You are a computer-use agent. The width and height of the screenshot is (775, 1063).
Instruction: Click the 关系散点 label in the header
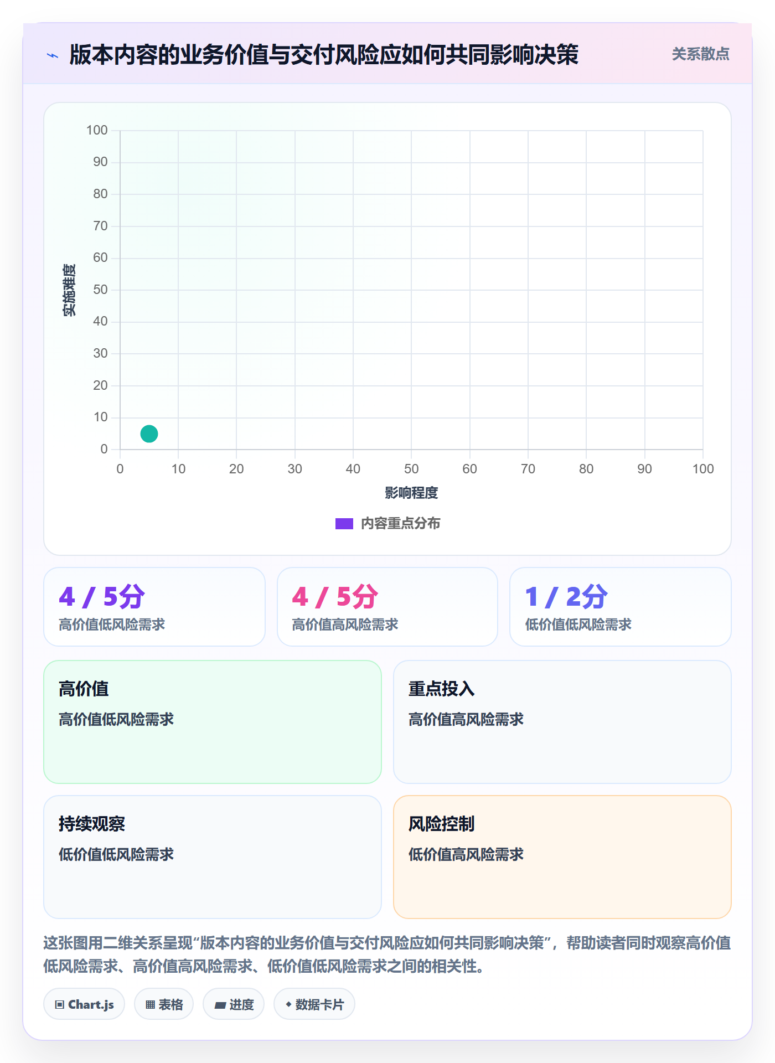pos(700,54)
